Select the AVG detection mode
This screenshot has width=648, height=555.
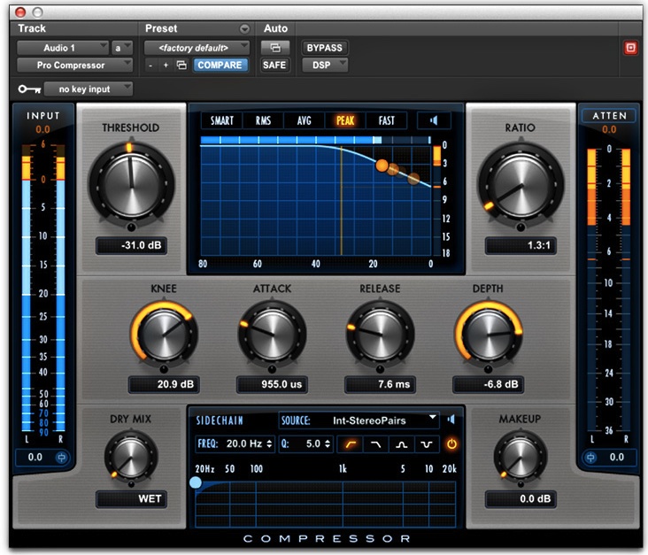[305, 120]
